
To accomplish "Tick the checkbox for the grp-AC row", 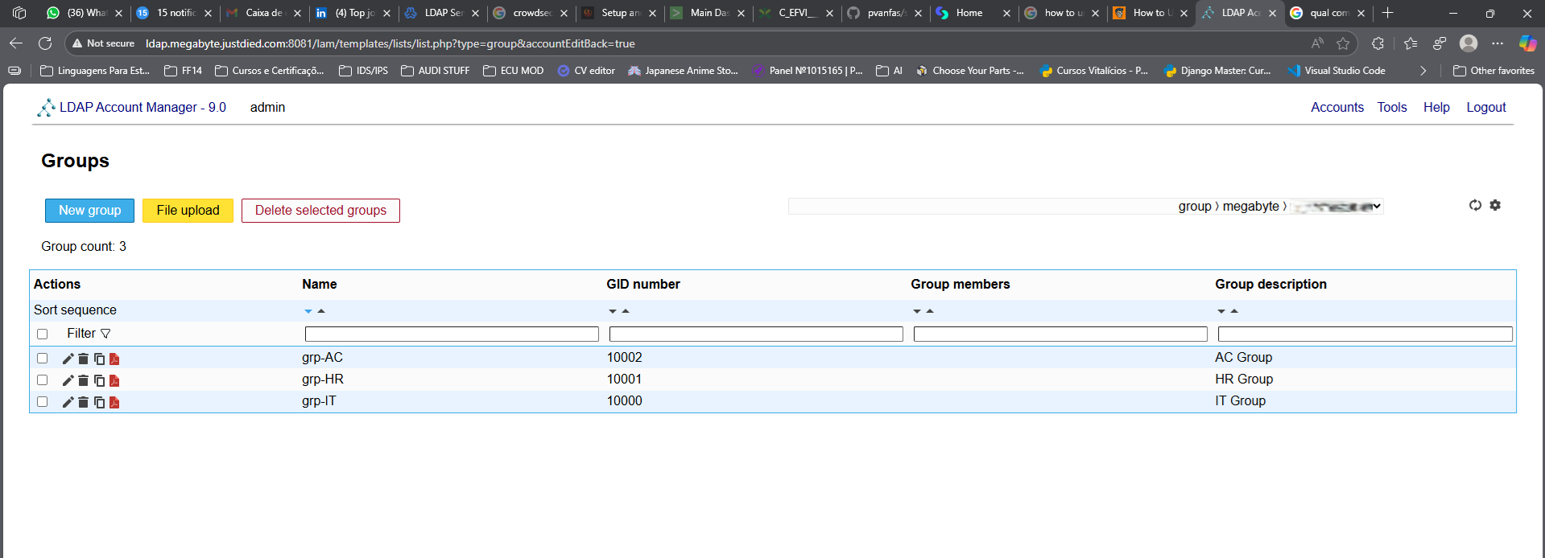I will pyautogui.click(x=43, y=359).
